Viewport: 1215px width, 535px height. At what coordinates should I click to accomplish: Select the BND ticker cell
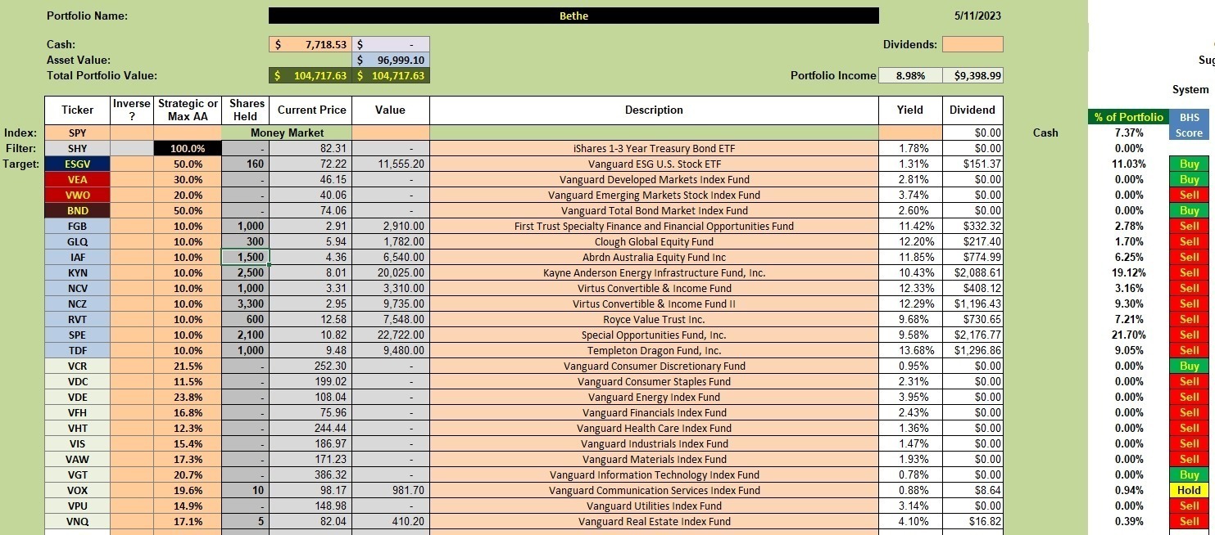pyautogui.click(x=78, y=210)
